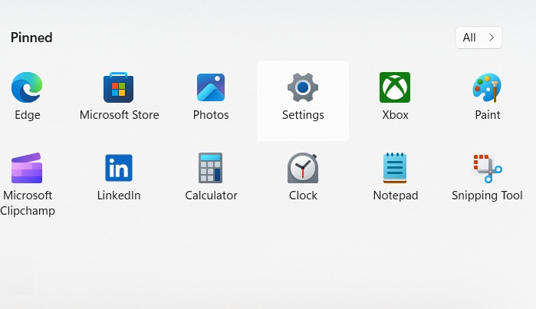Open the LinkedIn app
This screenshot has width=536, height=309.
click(119, 176)
